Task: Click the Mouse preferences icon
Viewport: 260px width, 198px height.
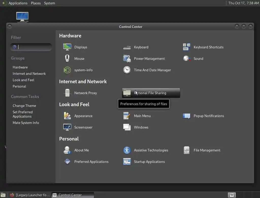Action: [x=67, y=58]
